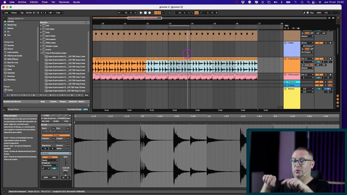The height and width of the screenshot is (195, 347).
Task: Hide the browser with the arrow icon
Action: pos(4,18)
